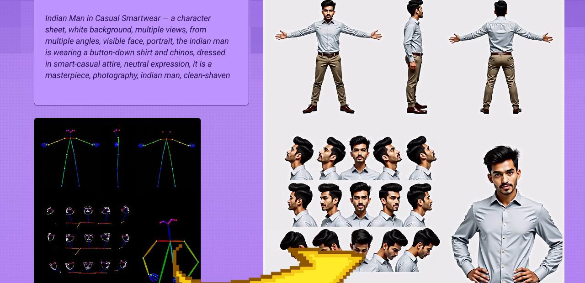The height and width of the screenshot is (283, 585).
Task: Select the back-view T-pose full-body figure
Action: (x=501, y=57)
